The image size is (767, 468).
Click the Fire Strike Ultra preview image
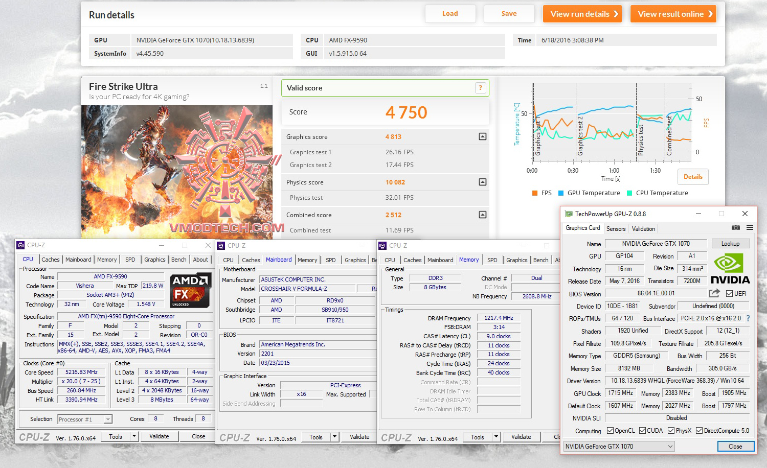pyautogui.click(x=177, y=172)
